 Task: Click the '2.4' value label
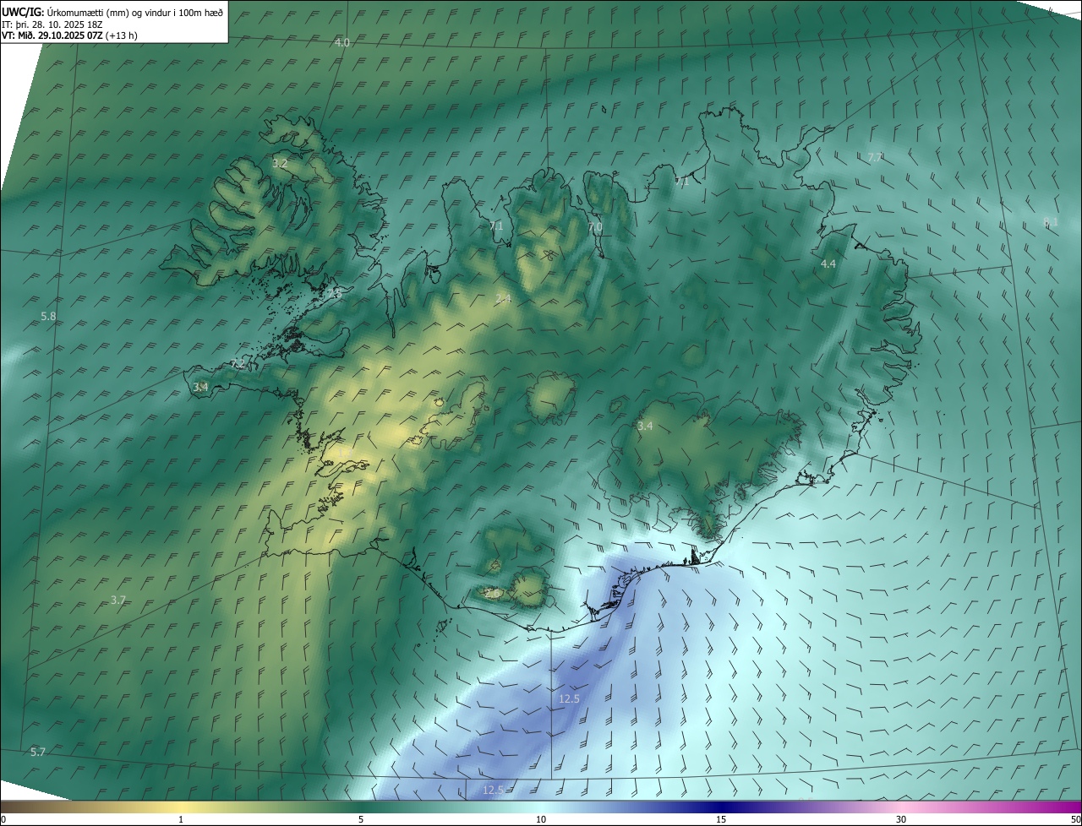pos(503,299)
